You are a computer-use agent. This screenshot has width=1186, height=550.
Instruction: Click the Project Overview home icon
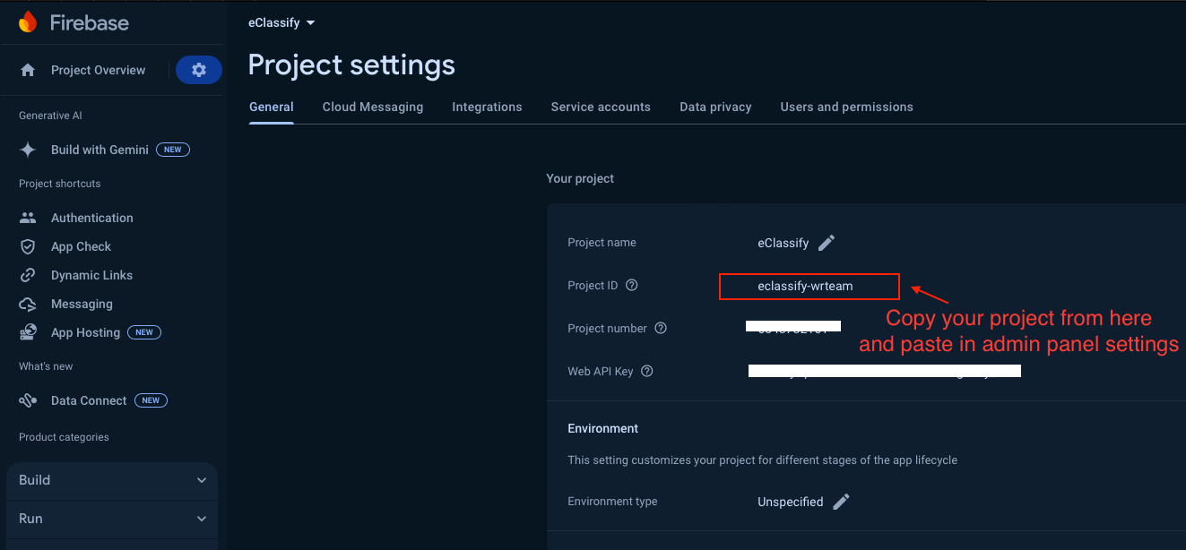point(28,70)
